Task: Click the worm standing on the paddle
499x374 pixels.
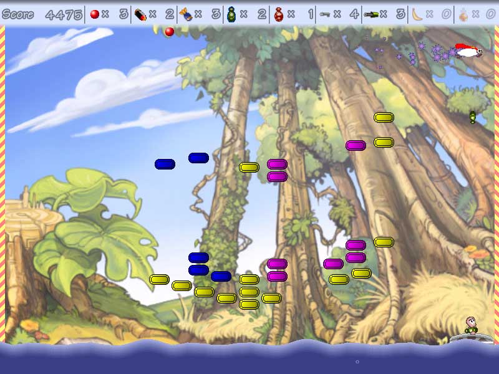Action: (x=471, y=325)
